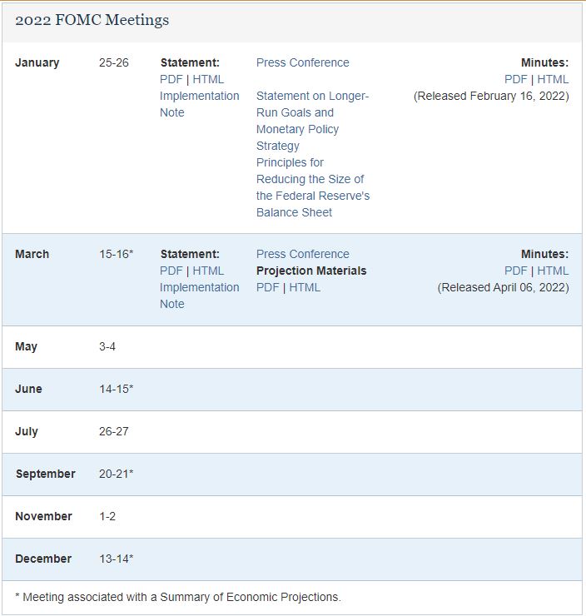Open the January minutes PDF link
The width and height of the screenshot is (586, 616).
[x=516, y=79]
